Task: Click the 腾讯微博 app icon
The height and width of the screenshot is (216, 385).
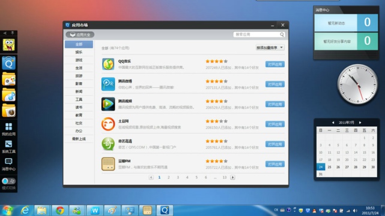Action: click(x=108, y=84)
